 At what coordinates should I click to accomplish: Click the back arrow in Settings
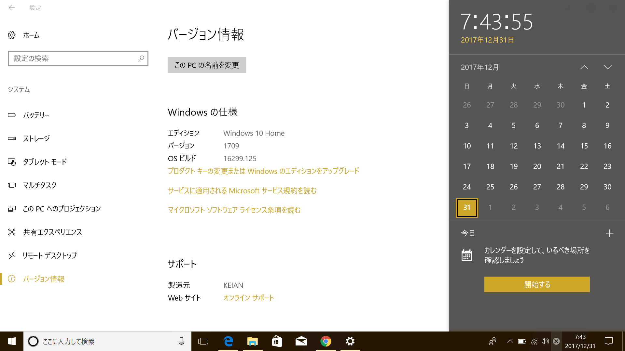point(12,8)
